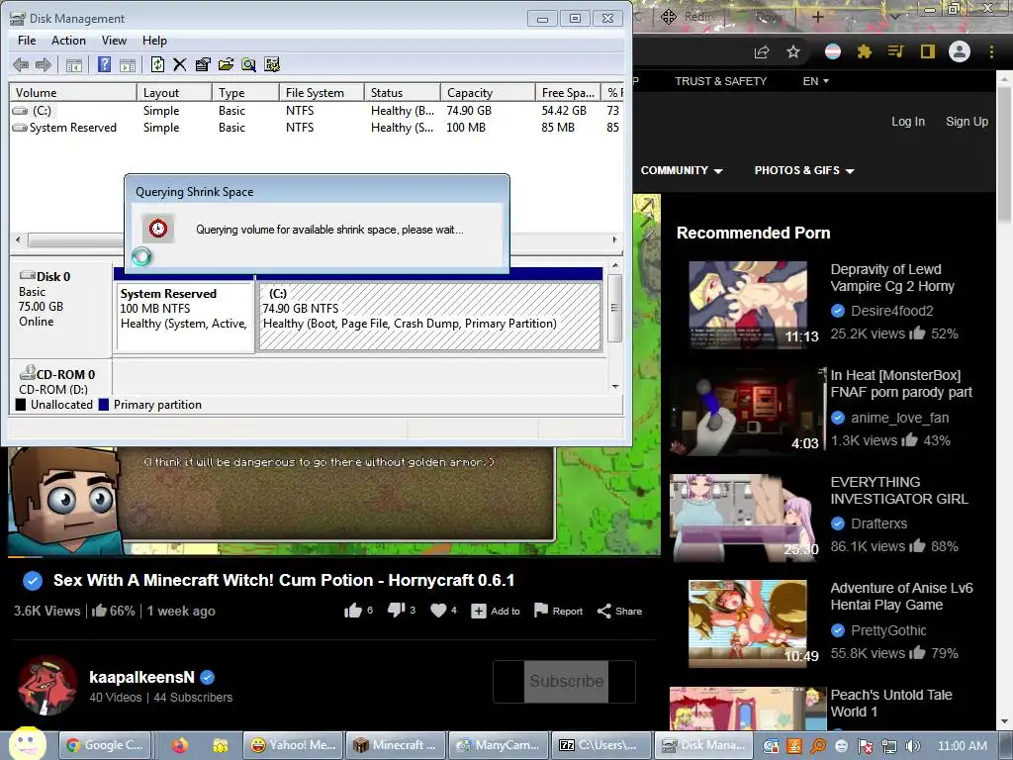Click right arrow of volume list horizontal scrollbar
Screen dimensions: 1013x760
pos(614,239)
